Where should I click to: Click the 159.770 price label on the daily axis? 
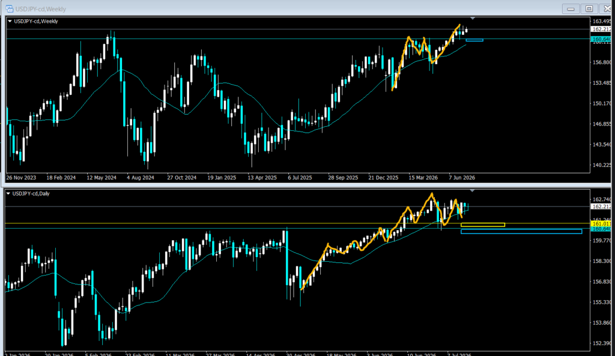click(601, 241)
